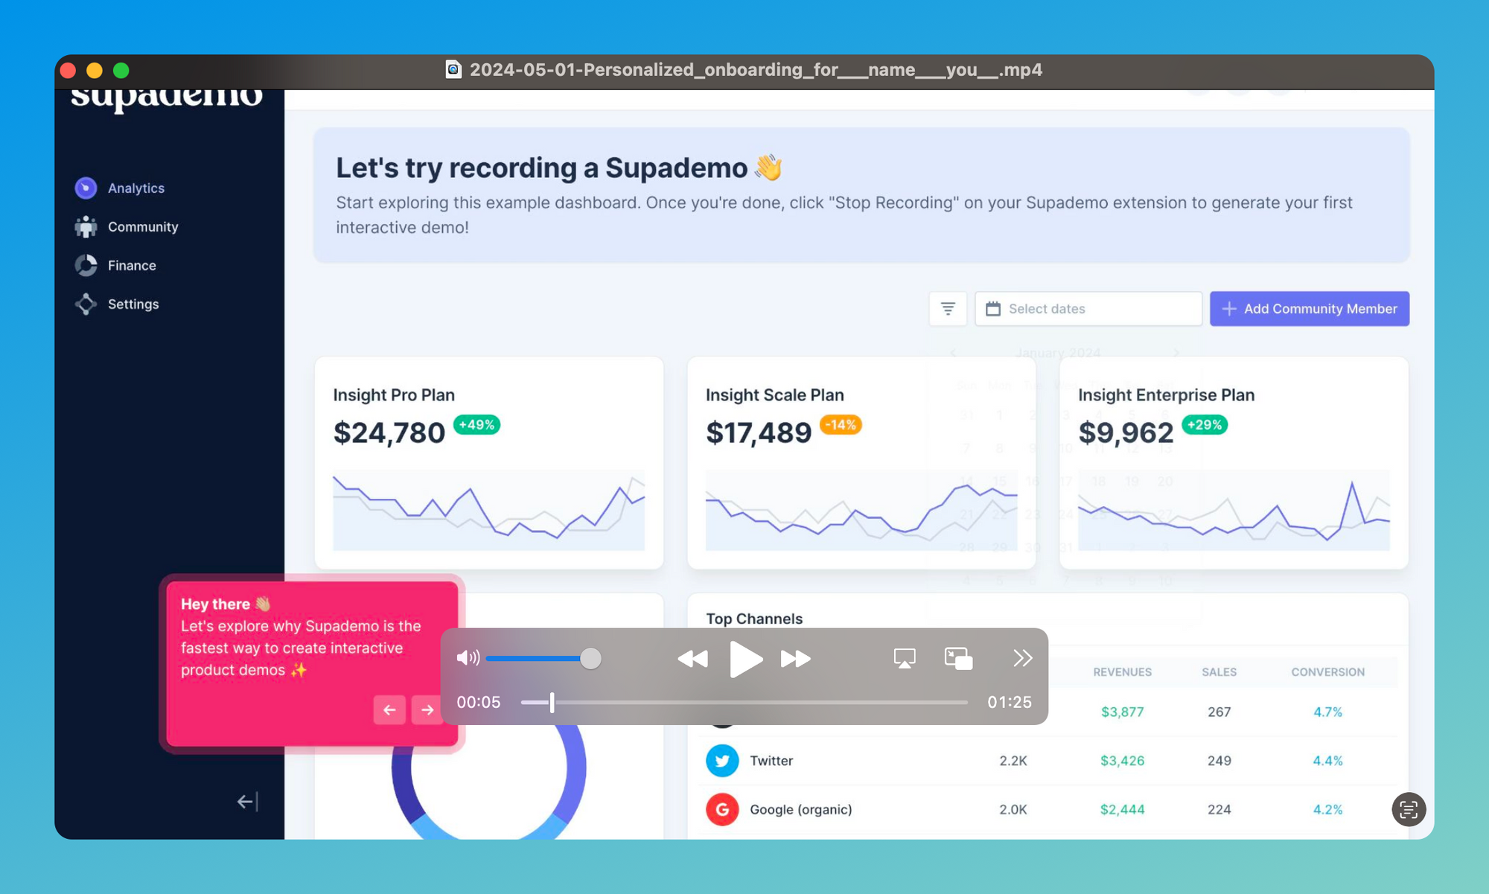Click the 4.7% conversion value

(1327, 712)
